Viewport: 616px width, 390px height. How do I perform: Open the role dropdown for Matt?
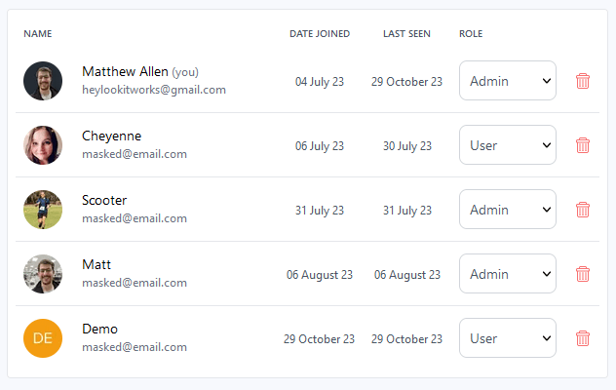click(508, 274)
